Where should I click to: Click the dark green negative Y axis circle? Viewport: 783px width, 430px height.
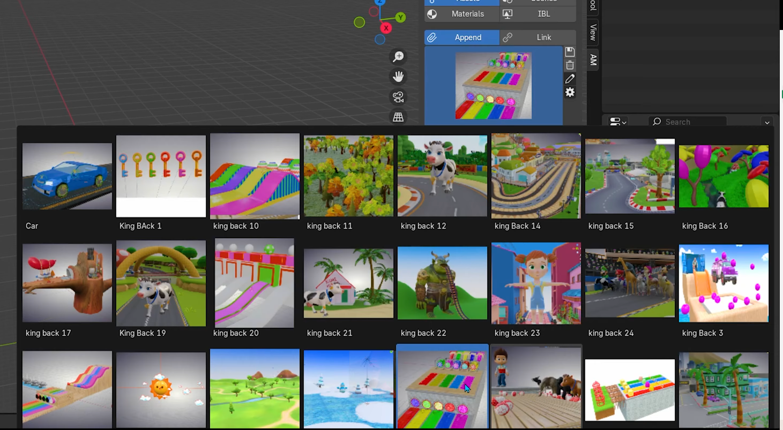point(360,22)
